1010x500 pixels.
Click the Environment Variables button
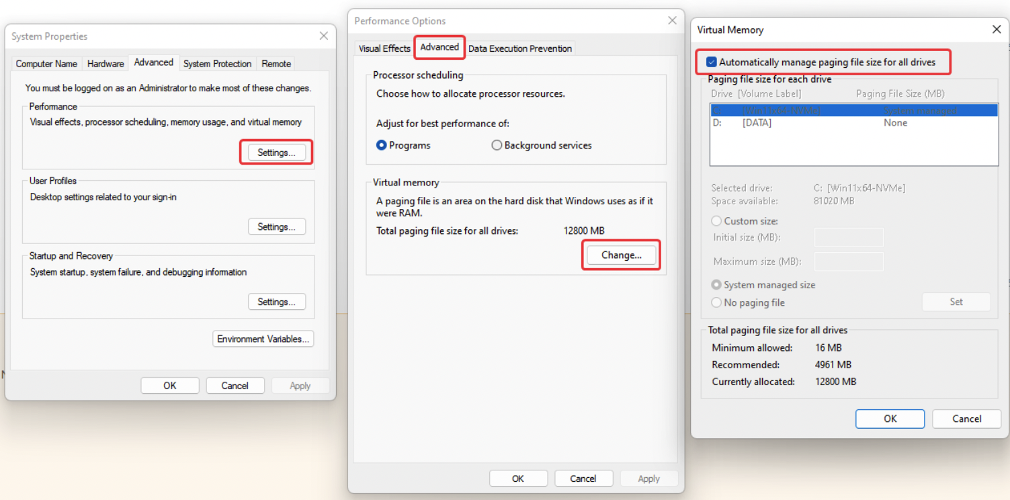pyautogui.click(x=263, y=339)
